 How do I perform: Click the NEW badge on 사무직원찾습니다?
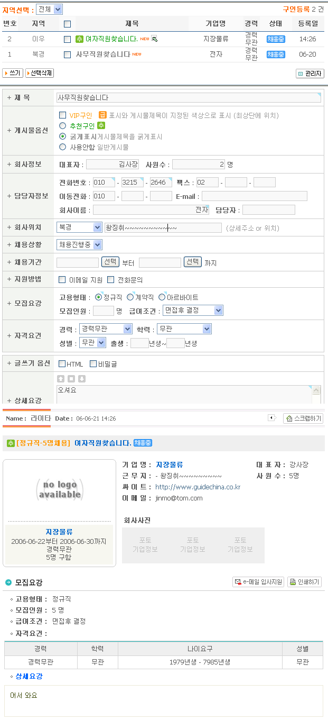(x=137, y=54)
